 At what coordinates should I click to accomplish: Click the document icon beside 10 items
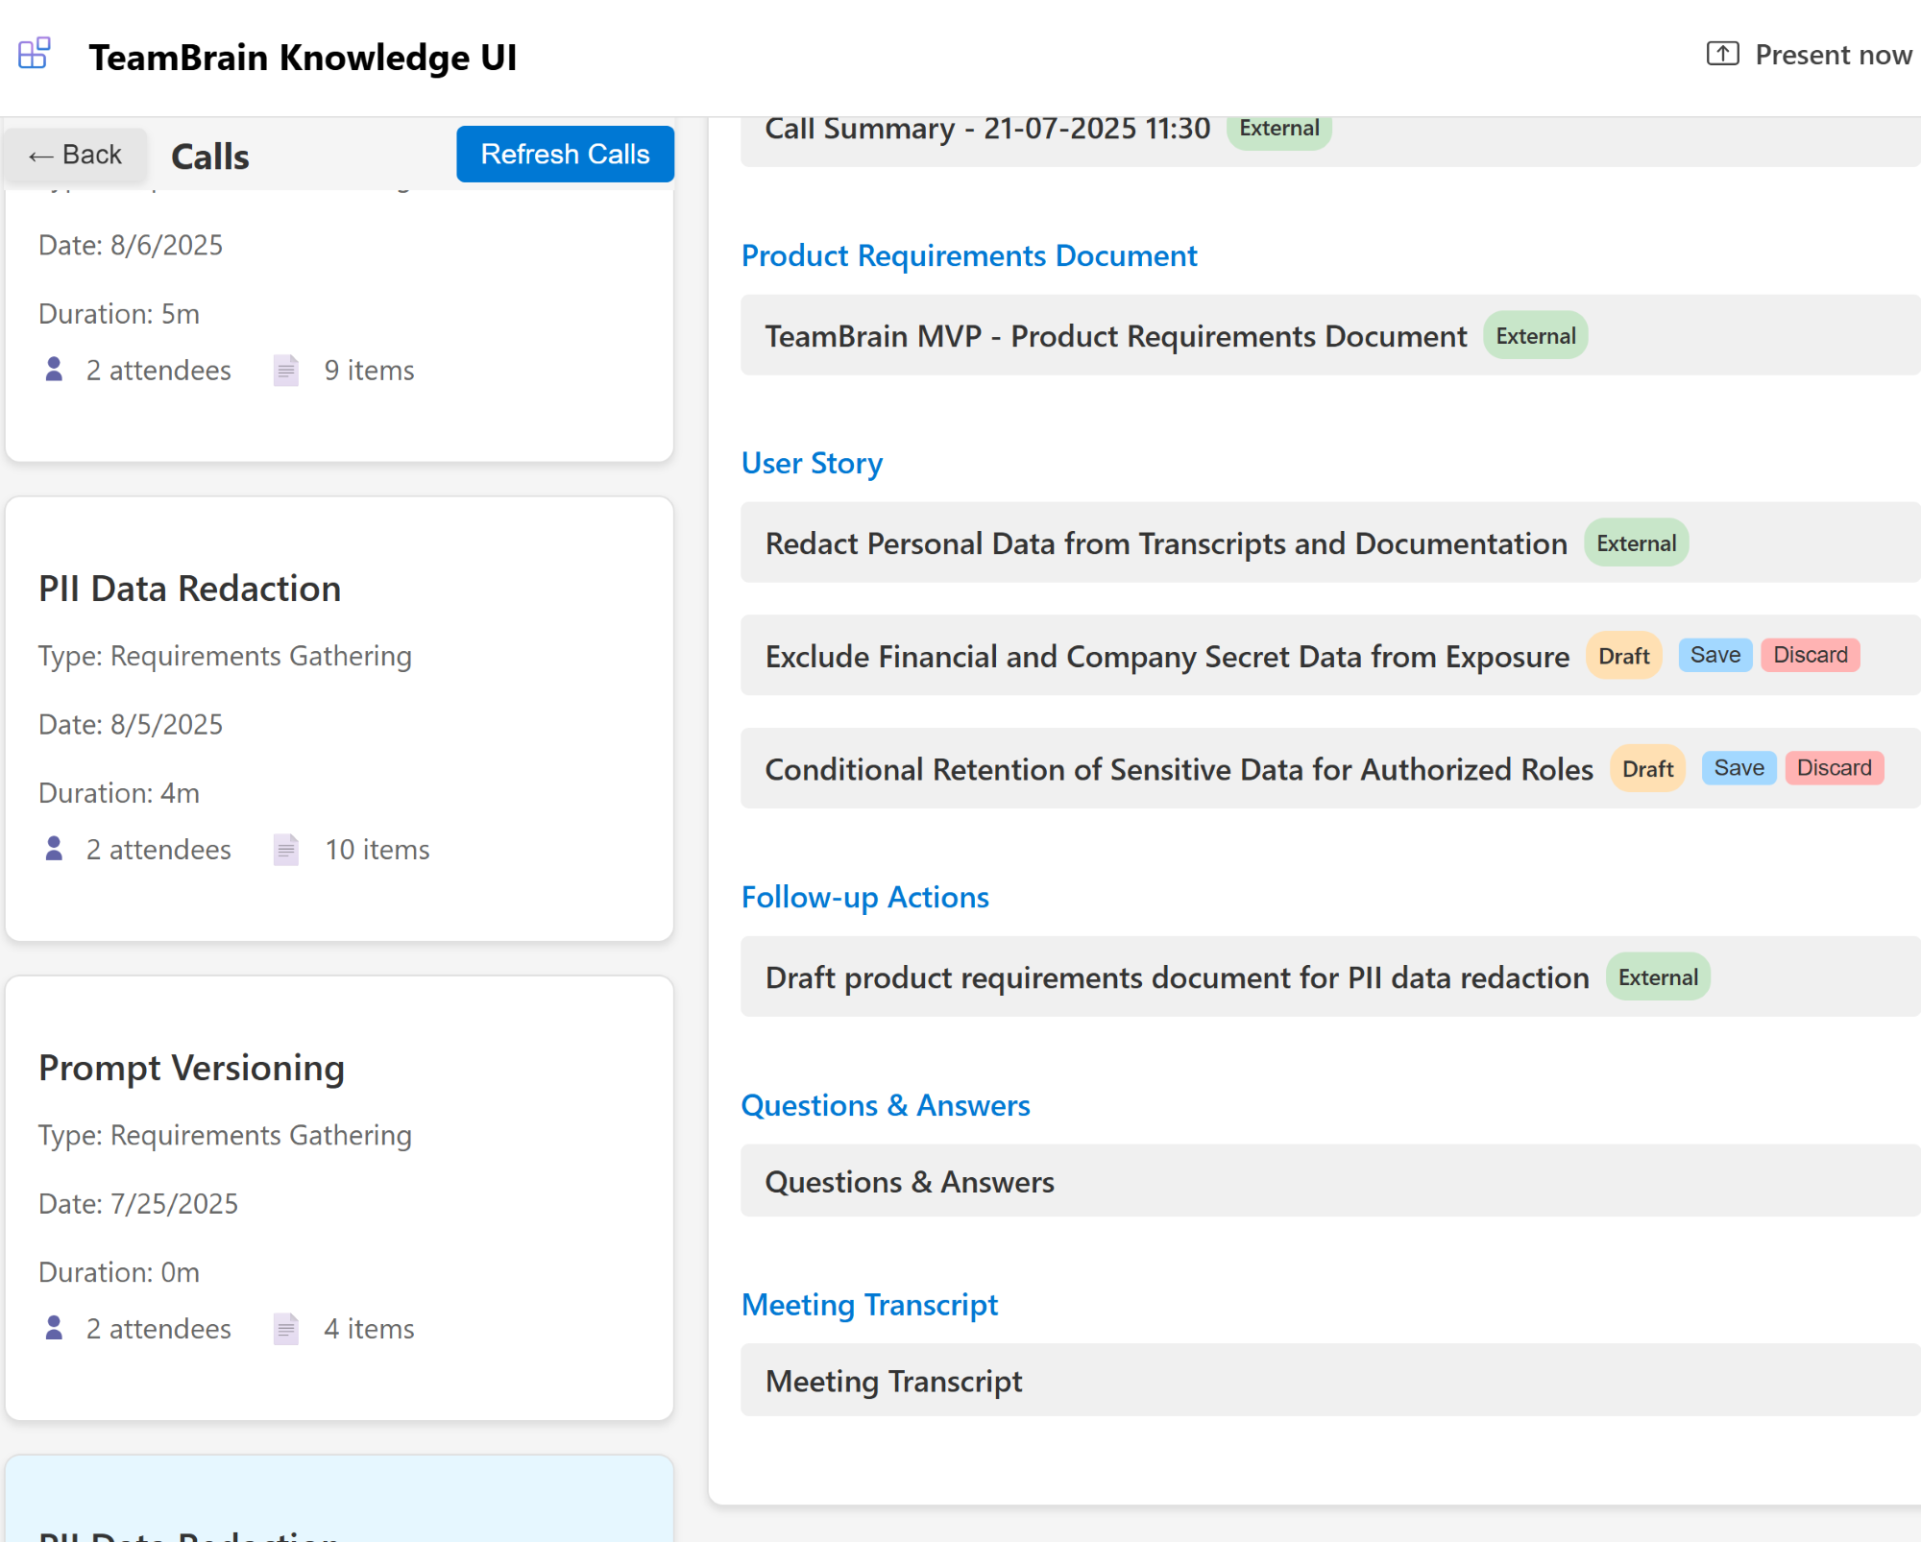[x=286, y=849]
